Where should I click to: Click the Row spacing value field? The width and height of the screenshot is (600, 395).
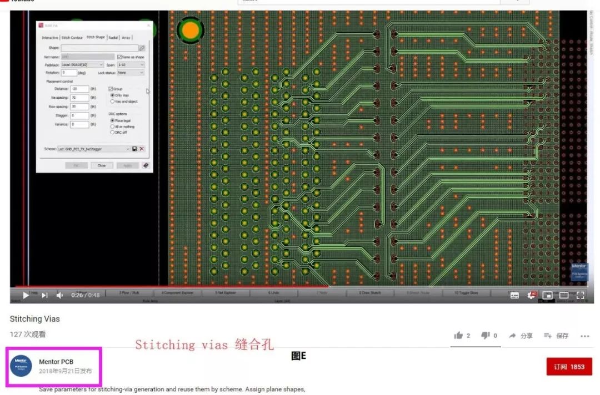(79, 107)
